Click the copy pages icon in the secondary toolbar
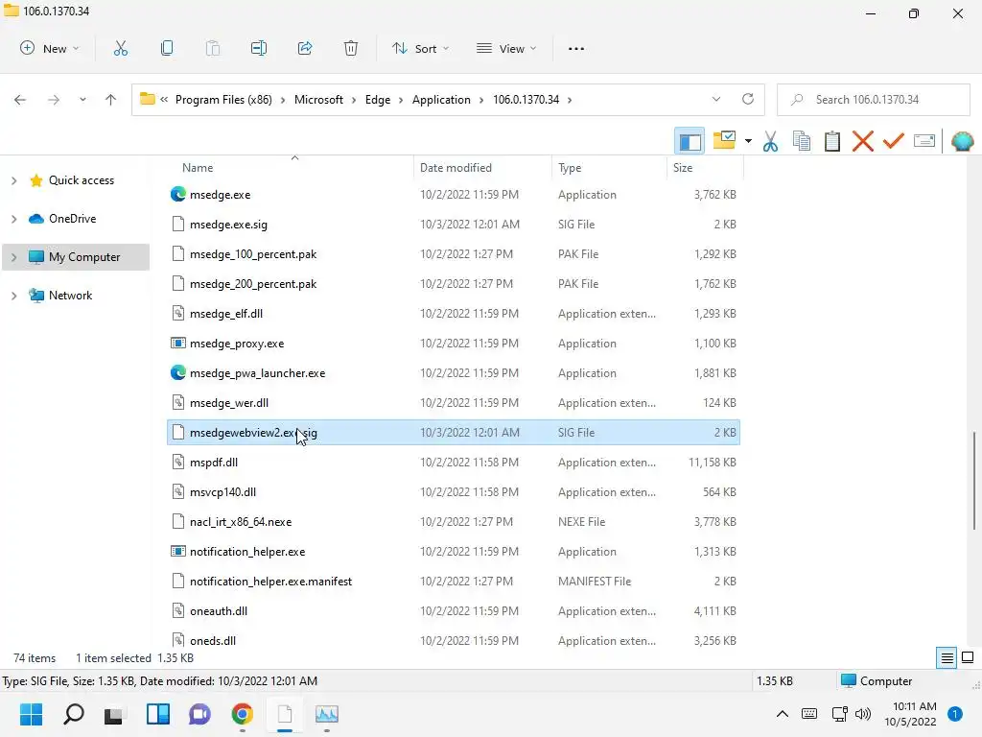The width and height of the screenshot is (982, 737). [802, 141]
